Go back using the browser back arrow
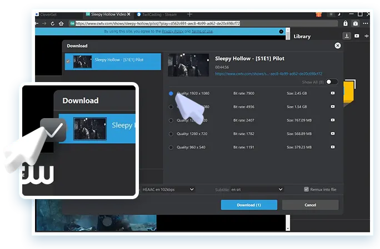 click(37, 23)
